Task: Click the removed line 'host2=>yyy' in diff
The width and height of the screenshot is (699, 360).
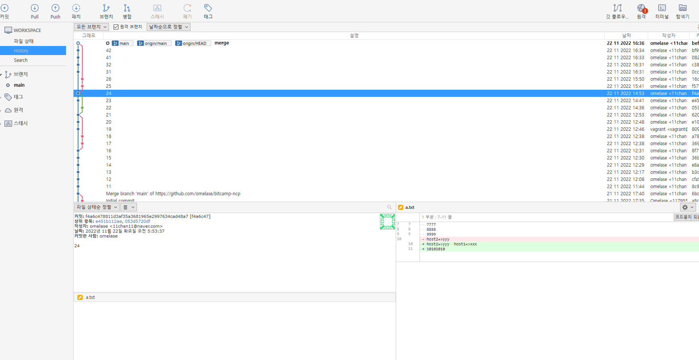Action: pyautogui.click(x=560, y=239)
